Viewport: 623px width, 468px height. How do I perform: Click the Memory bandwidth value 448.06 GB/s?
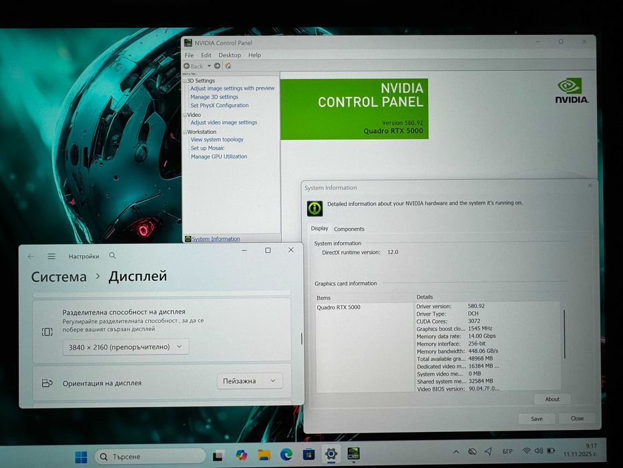pyautogui.click(x=483, y=351)
